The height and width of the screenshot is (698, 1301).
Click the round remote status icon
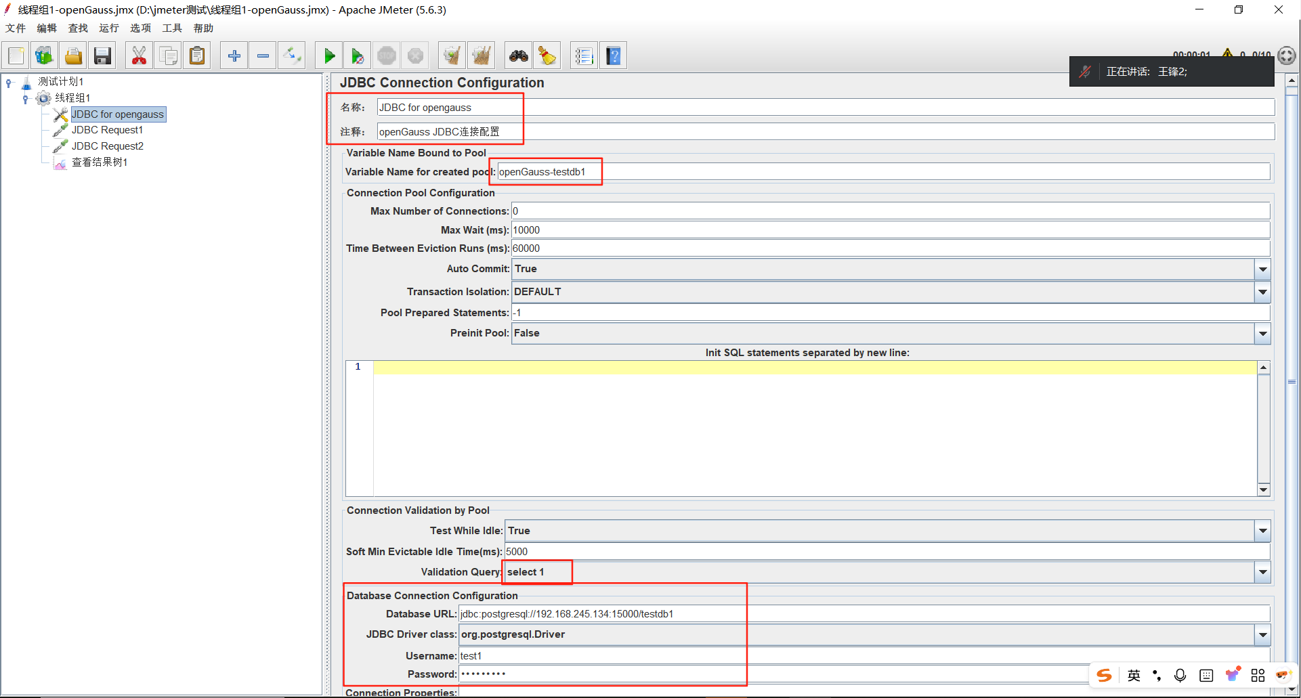coord(1287,56)
